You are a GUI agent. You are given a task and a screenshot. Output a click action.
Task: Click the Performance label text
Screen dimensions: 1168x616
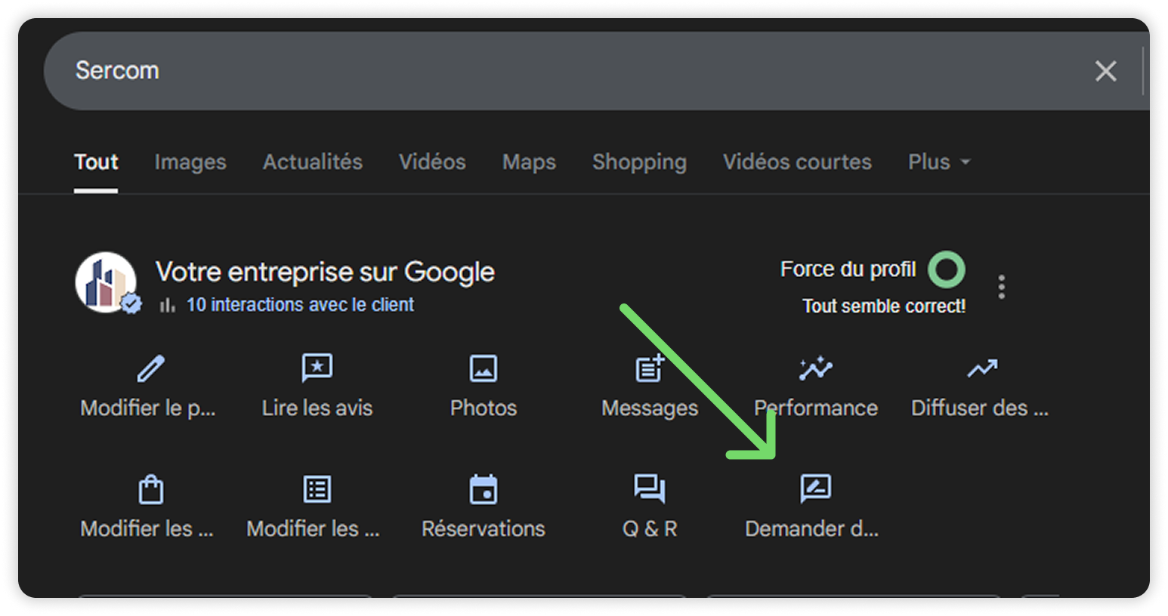click(816, 408)
